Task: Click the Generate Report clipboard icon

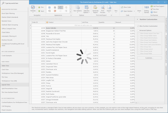Action: pyautogui.click(x=95, y=7)
